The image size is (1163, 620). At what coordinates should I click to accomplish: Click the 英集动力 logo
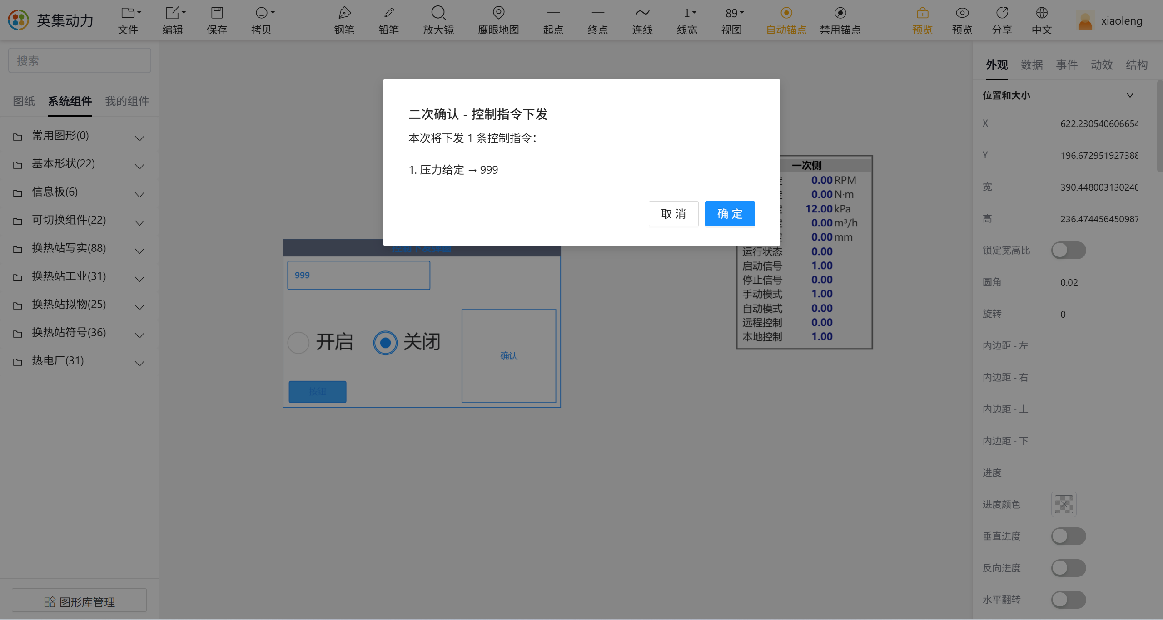point(18,20)
